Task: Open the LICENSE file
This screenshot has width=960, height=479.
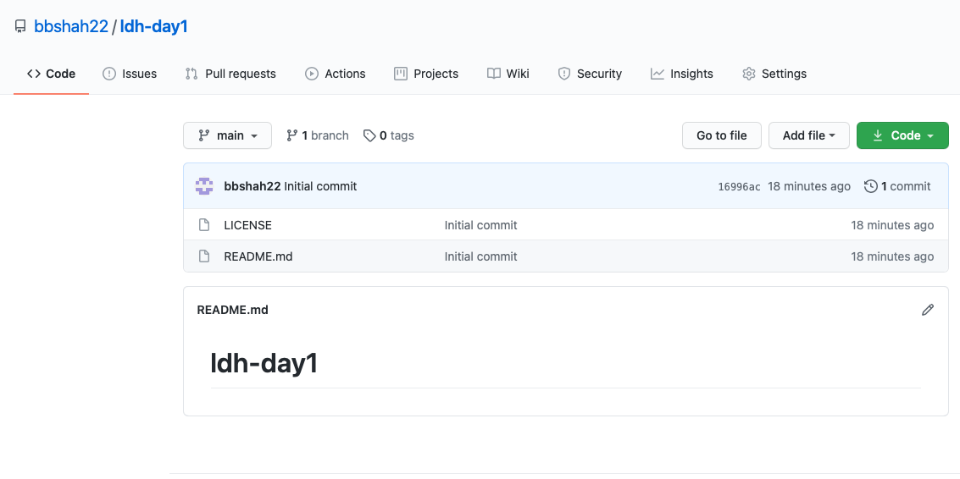Action: coord(248,225)
